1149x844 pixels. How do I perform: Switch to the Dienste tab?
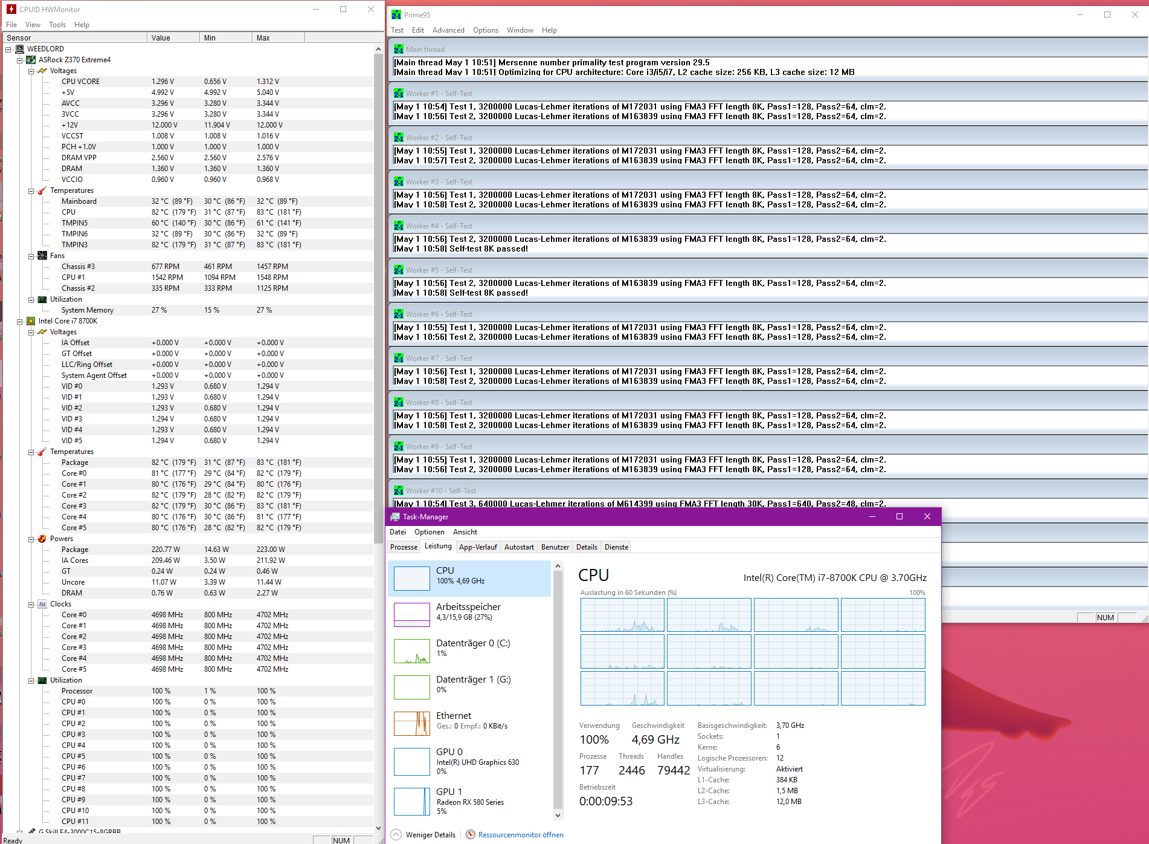click(x=616, y=547)
